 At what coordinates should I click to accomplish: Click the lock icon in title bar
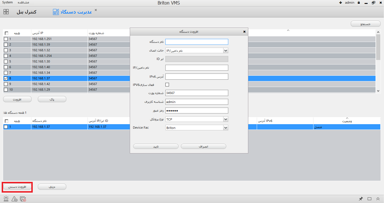[x=359, y=3]
